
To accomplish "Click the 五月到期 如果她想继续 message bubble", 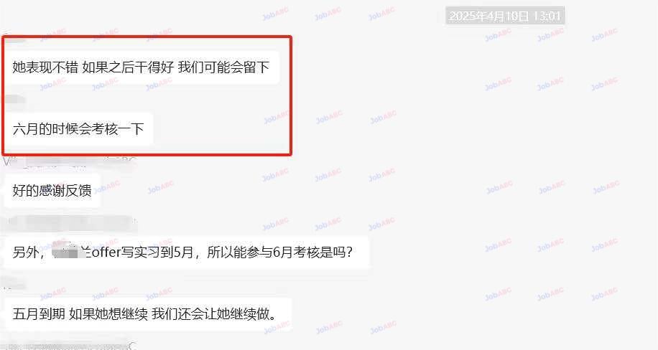I will (x=148, y=314).
